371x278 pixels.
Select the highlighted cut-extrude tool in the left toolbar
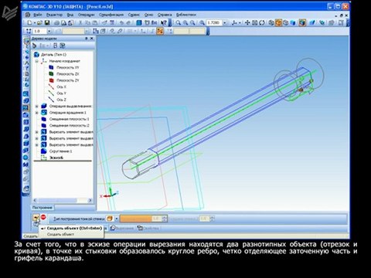[x=26, y=107]
